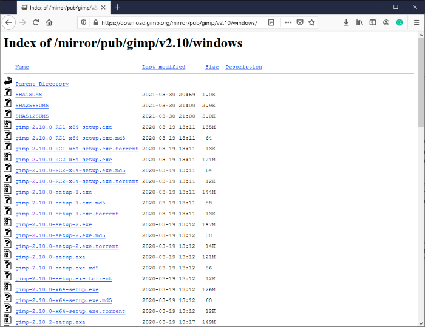Image resolution: width=425 pixels, height=327 pixels.
Task: Click the file icon beside SHA512SUMS
Action: coord(7,113)
